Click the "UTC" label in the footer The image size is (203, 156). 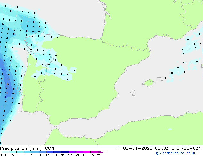pyautogui.click(x=175, y=148)
